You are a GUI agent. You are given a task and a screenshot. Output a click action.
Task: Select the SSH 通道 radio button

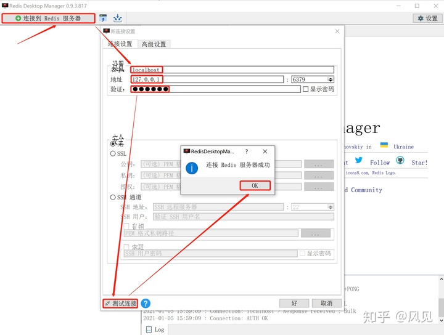click(x=113, y=197)
